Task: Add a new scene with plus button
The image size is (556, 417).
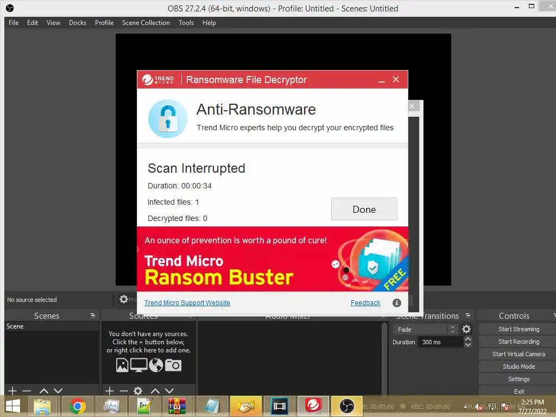Action: pos(12,391)
